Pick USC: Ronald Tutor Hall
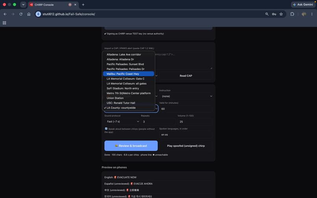Image resolution: width=317 pixels, height=198 pixels. tap(129, 103)
